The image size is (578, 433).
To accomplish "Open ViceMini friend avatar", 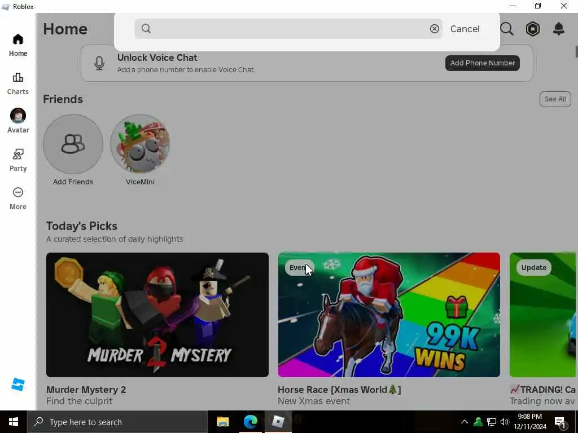I will pyautogui.click(x=140, y=144).
